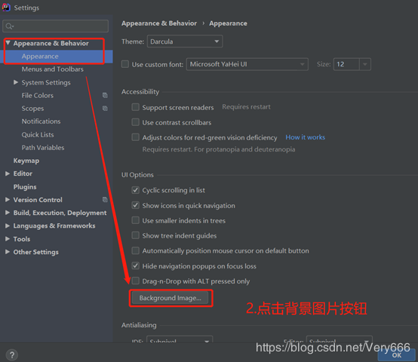418x362 pixels.
Task: Click the search magnifier icon in settings
Action: point(9,26)
